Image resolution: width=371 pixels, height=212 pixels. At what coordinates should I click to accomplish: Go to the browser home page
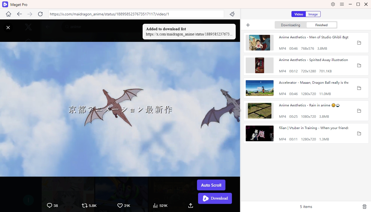(8, 14)
